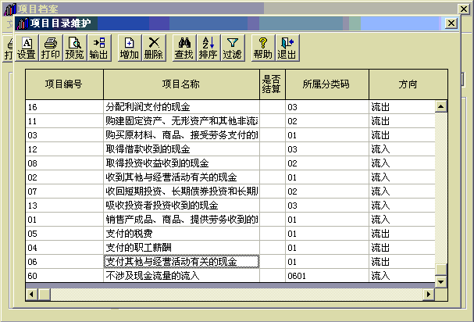This screenshot has height=322, width=474.
Task: Open 帮助 (Help) from the toolbar
Action: [262, 48]
